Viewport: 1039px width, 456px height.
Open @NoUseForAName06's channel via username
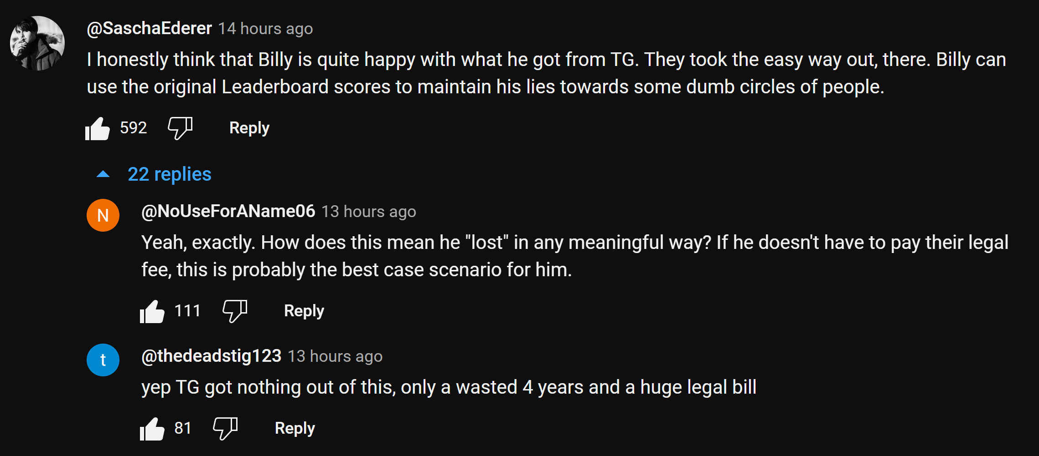[228, 212]
